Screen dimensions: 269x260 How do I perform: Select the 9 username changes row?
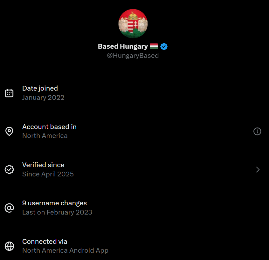134,208
